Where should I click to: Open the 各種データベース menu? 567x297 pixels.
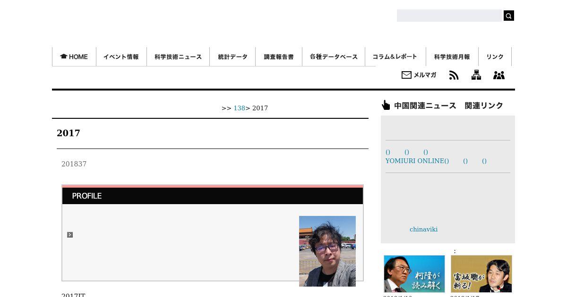[x=334, y=57]
